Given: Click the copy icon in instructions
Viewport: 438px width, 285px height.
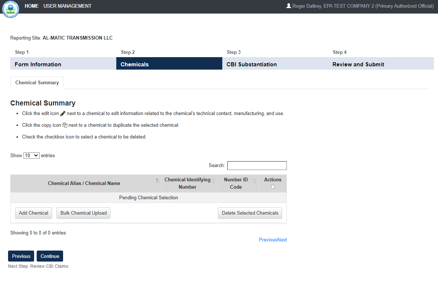Looking at the screenshot, I should click(65, 125).
